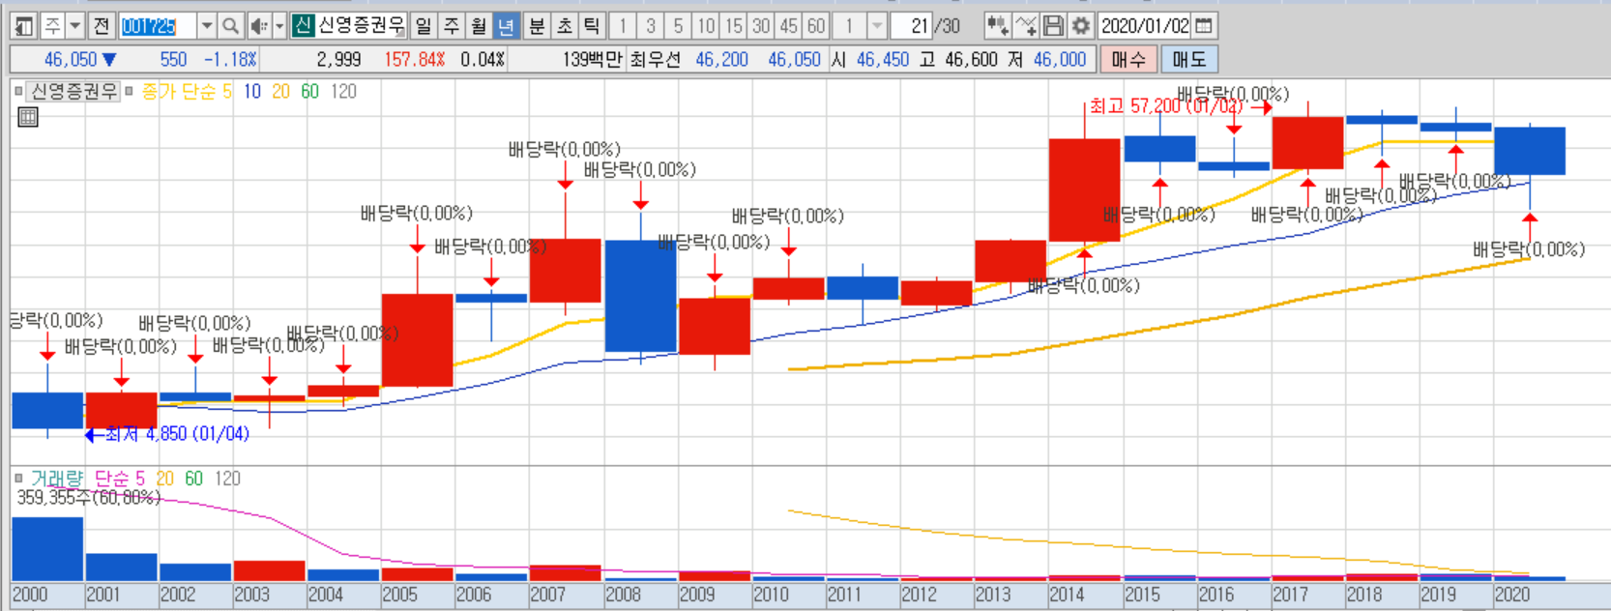
Task: Click the 2020 blue candlestick body
Action: click(x=1529, y=151)
